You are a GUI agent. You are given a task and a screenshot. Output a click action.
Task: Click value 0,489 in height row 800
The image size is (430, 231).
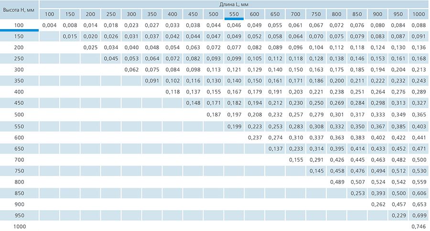point(337,182)
